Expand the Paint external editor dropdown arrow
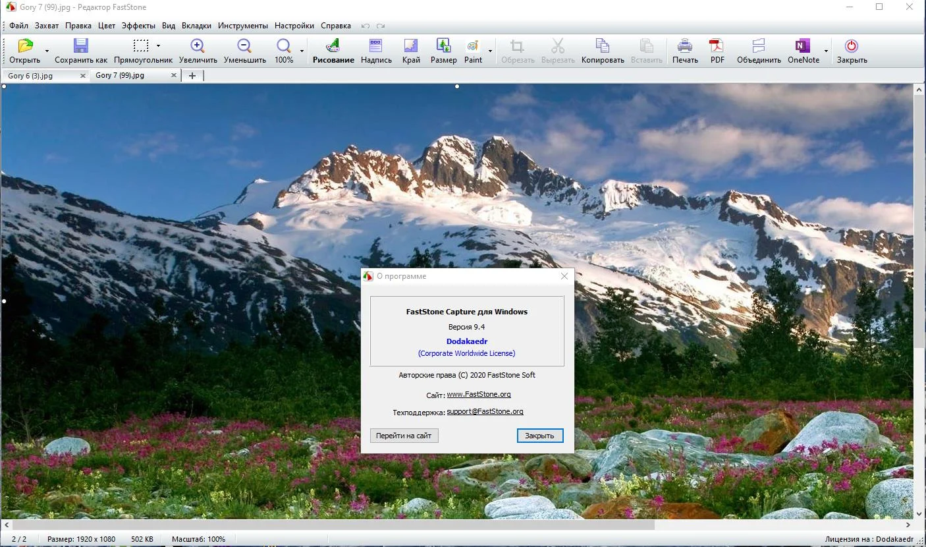The image size is (926, 547). point(490,51)
